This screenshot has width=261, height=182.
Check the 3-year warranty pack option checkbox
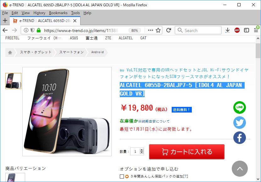[122, 176]
